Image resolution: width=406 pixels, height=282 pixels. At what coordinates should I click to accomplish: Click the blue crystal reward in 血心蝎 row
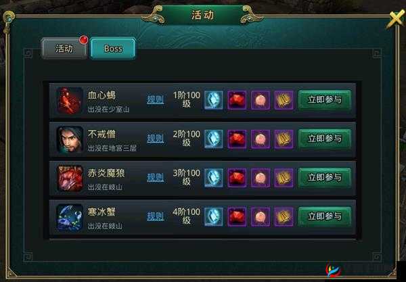214,100
